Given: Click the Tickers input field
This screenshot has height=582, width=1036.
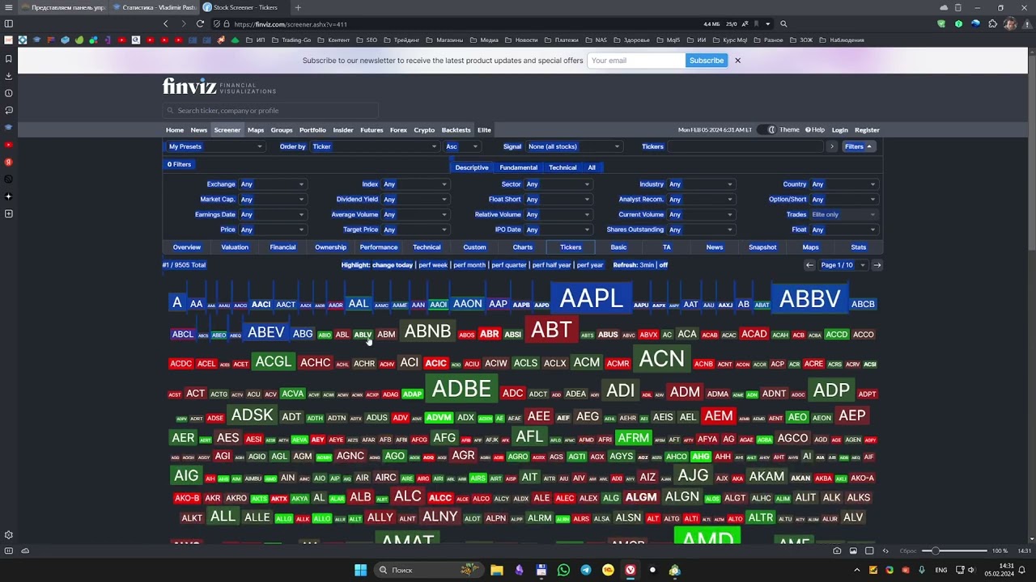Looking at the screenshot, I should coord(745,146).
